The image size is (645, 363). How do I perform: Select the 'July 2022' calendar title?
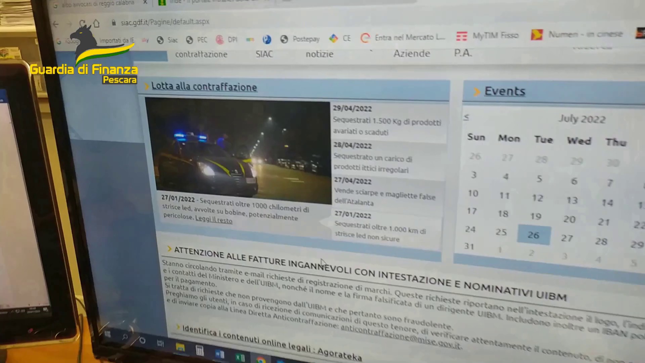[x=582, y=119]
